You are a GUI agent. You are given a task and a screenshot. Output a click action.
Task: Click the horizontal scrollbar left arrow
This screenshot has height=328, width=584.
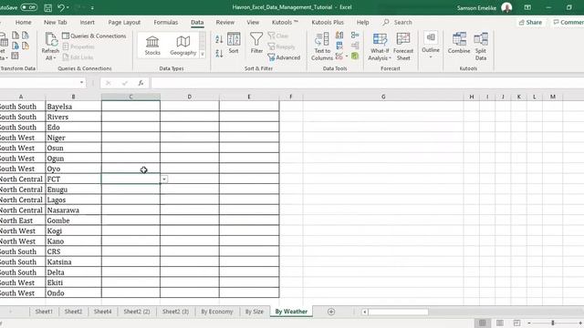tap(365, 312)
